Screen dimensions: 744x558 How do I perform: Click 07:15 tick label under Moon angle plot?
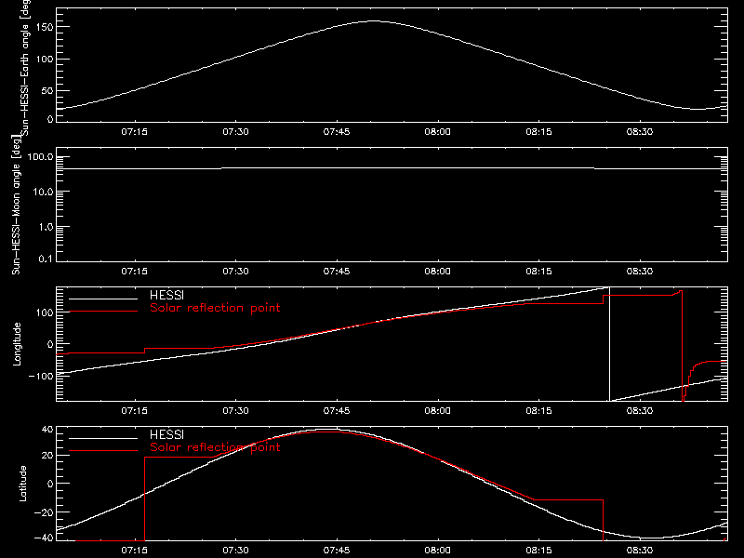(134, 271)
